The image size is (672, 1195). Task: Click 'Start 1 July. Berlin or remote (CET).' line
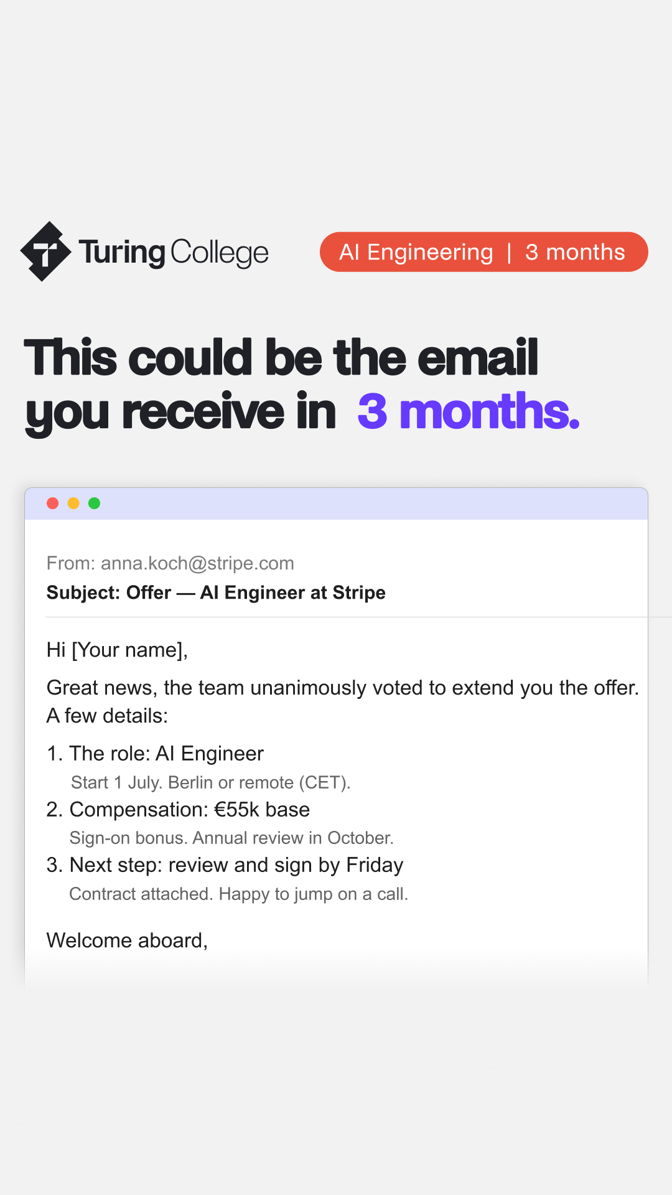211,782
